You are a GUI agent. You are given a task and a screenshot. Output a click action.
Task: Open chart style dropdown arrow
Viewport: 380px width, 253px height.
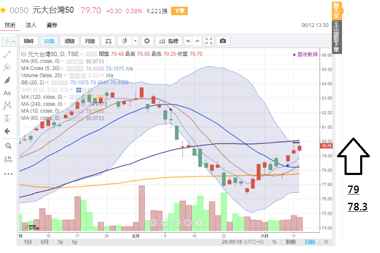click(135, 41)
